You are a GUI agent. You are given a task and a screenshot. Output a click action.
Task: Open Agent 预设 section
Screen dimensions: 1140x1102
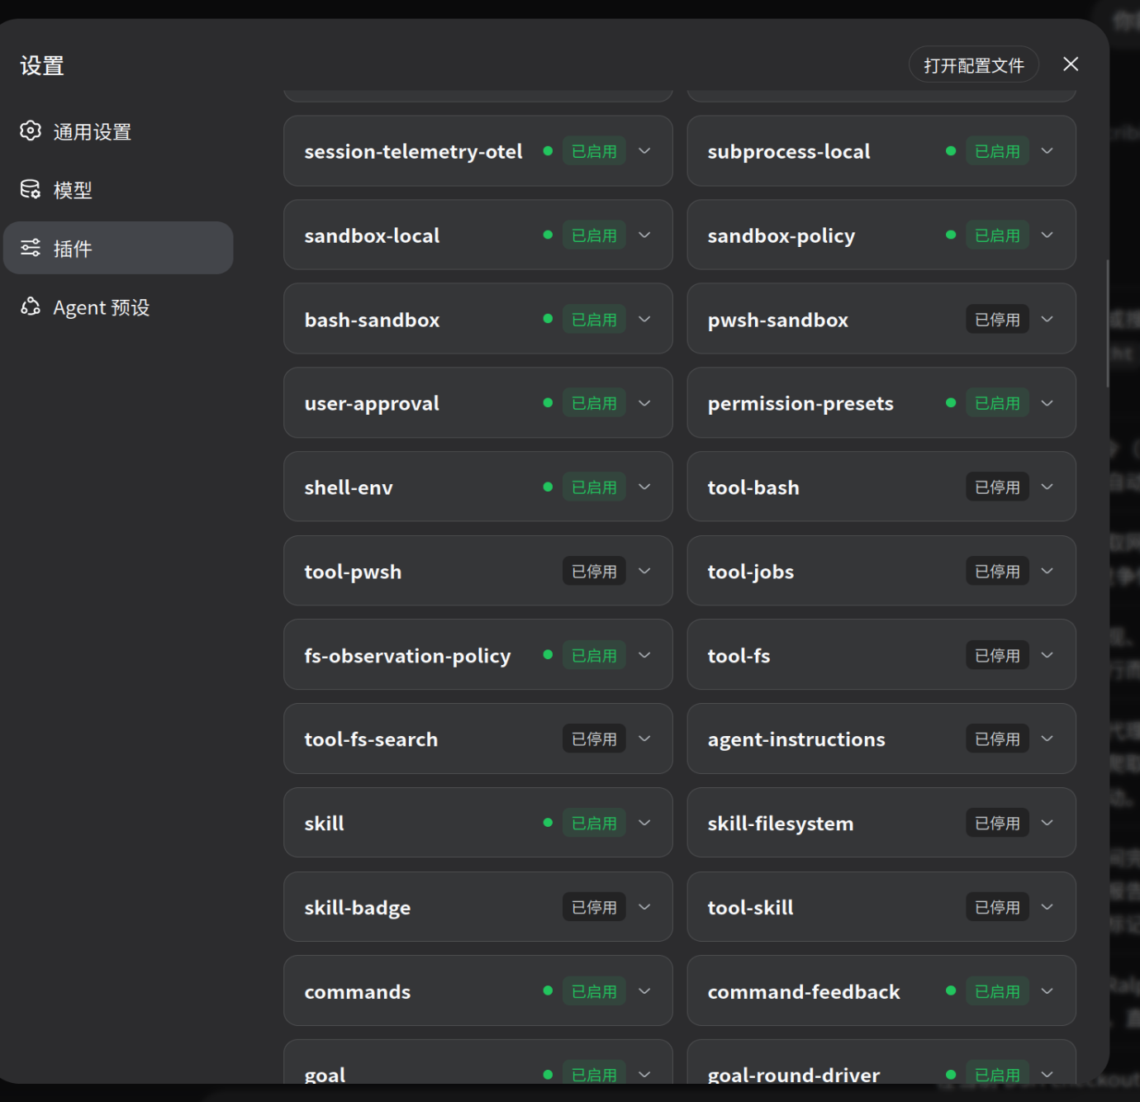118,307
